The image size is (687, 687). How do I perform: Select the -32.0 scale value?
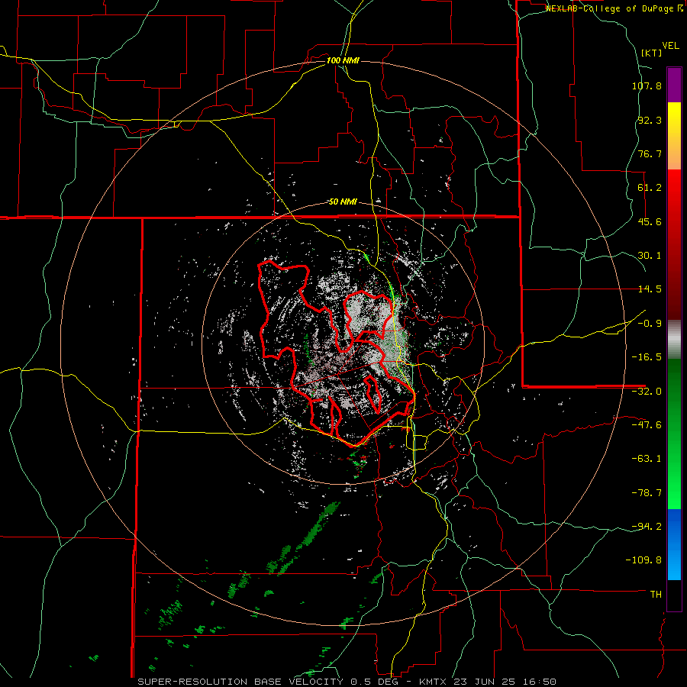[647, 392]
